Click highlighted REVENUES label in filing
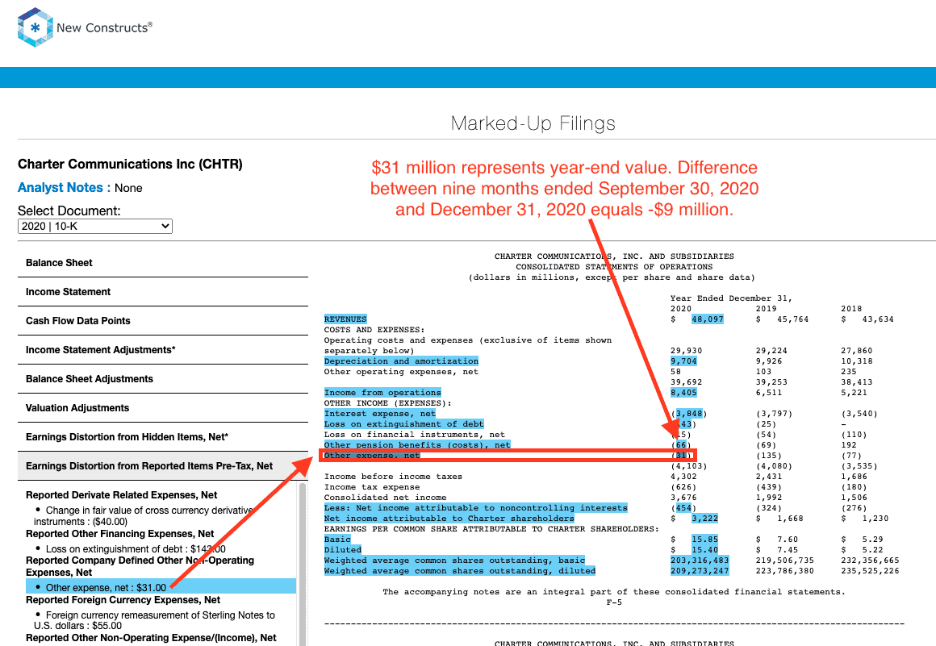The height and width of the screenshot is (646, 936). pos(345,319)
